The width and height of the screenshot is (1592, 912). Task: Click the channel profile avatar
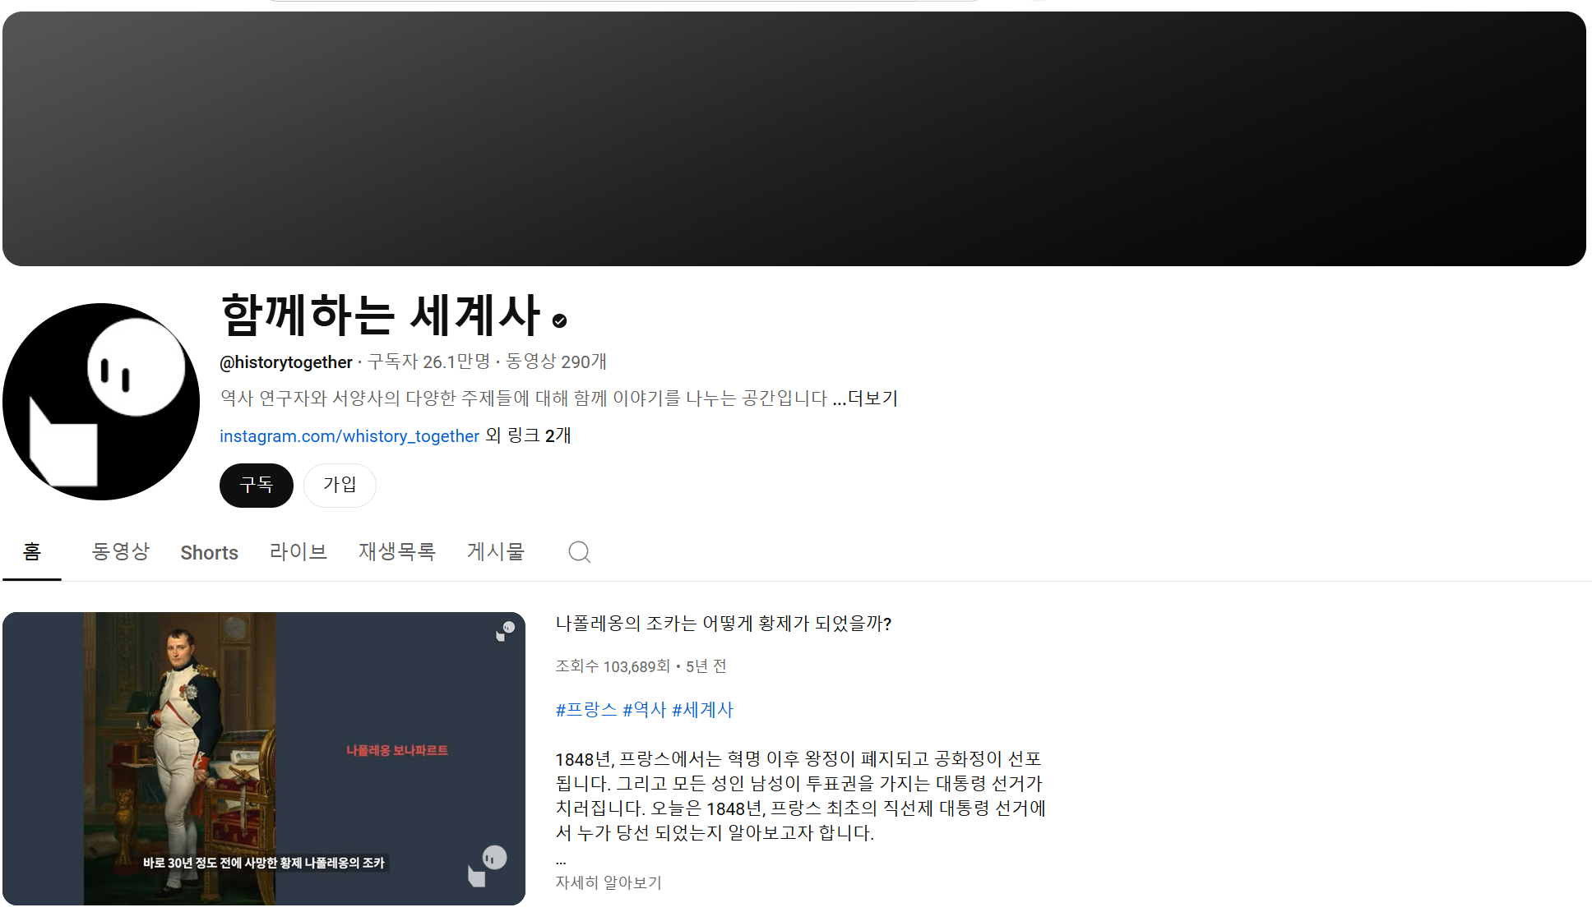(102, 401)
